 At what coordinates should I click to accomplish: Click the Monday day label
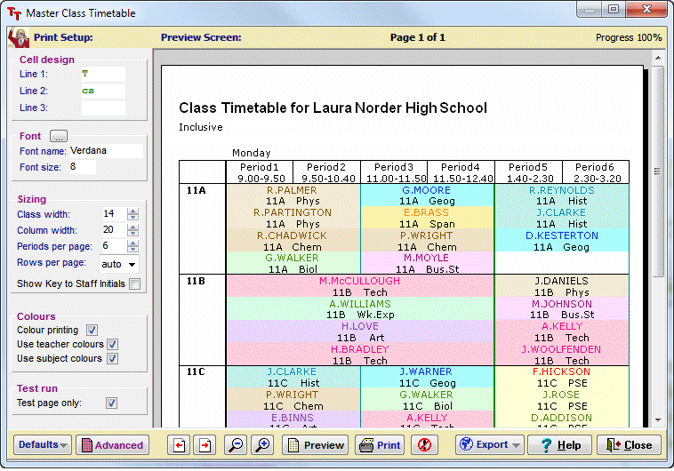pos(252,153)
